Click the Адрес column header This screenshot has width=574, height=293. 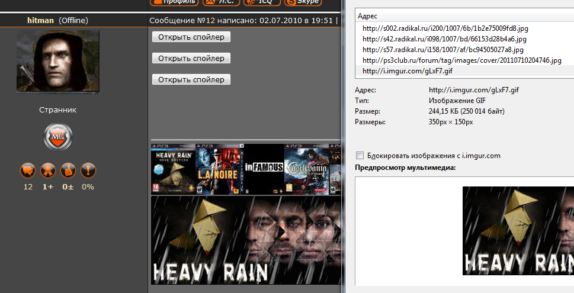pos(464,16)
